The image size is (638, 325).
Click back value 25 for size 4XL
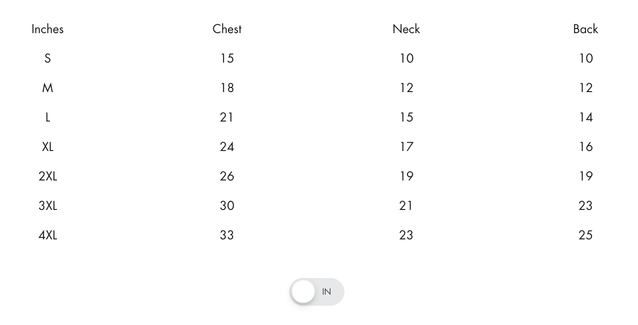(x=585, y=235)
